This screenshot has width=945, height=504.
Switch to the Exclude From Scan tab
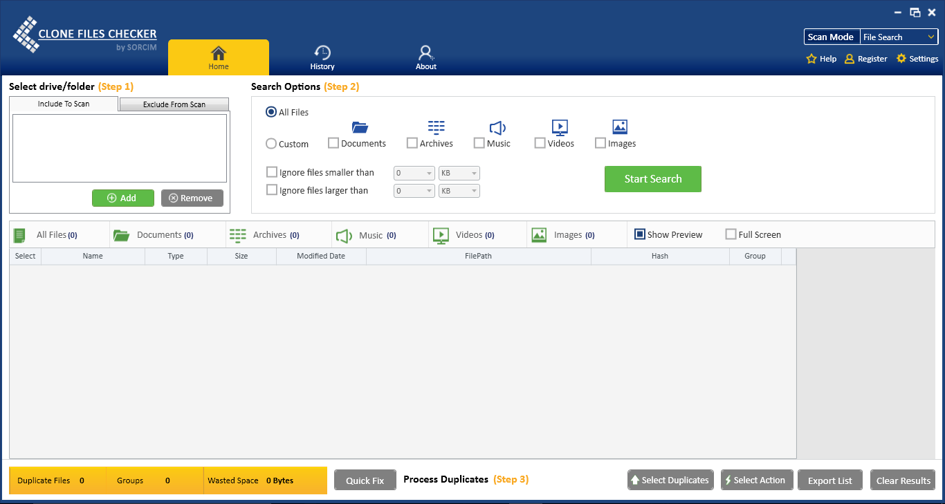174,104
